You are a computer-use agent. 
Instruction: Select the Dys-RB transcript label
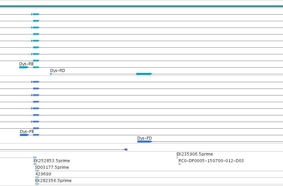tap(26, 64)
